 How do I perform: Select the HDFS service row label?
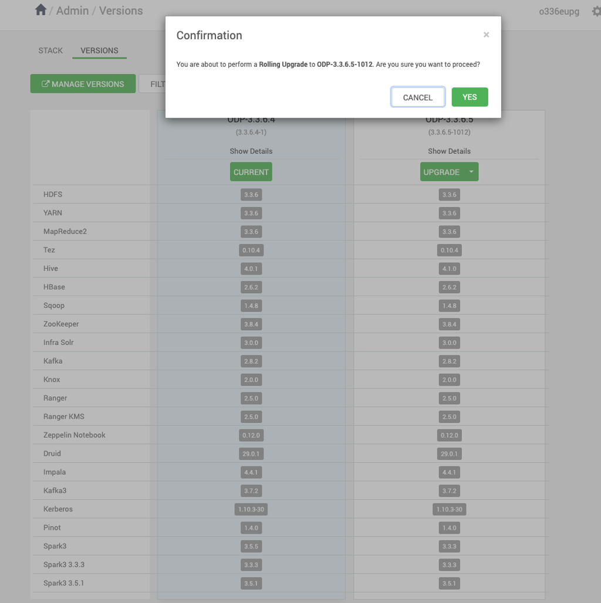pyautogui.click(x=53, y=194)
